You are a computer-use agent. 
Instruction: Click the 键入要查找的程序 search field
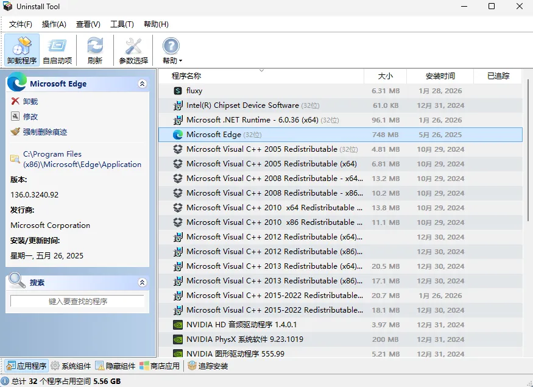77,301
